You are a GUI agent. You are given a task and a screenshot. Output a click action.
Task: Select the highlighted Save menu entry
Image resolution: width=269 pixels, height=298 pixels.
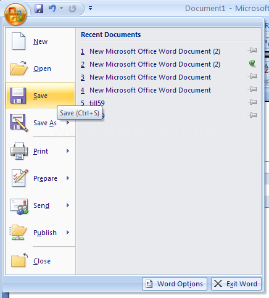40,96
